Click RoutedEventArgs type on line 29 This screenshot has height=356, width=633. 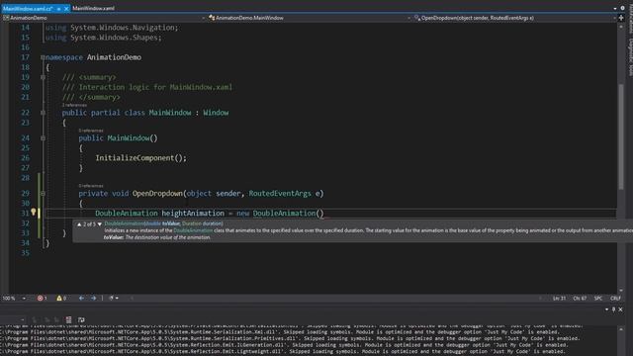pyautogui.click(x=280, y=194)
